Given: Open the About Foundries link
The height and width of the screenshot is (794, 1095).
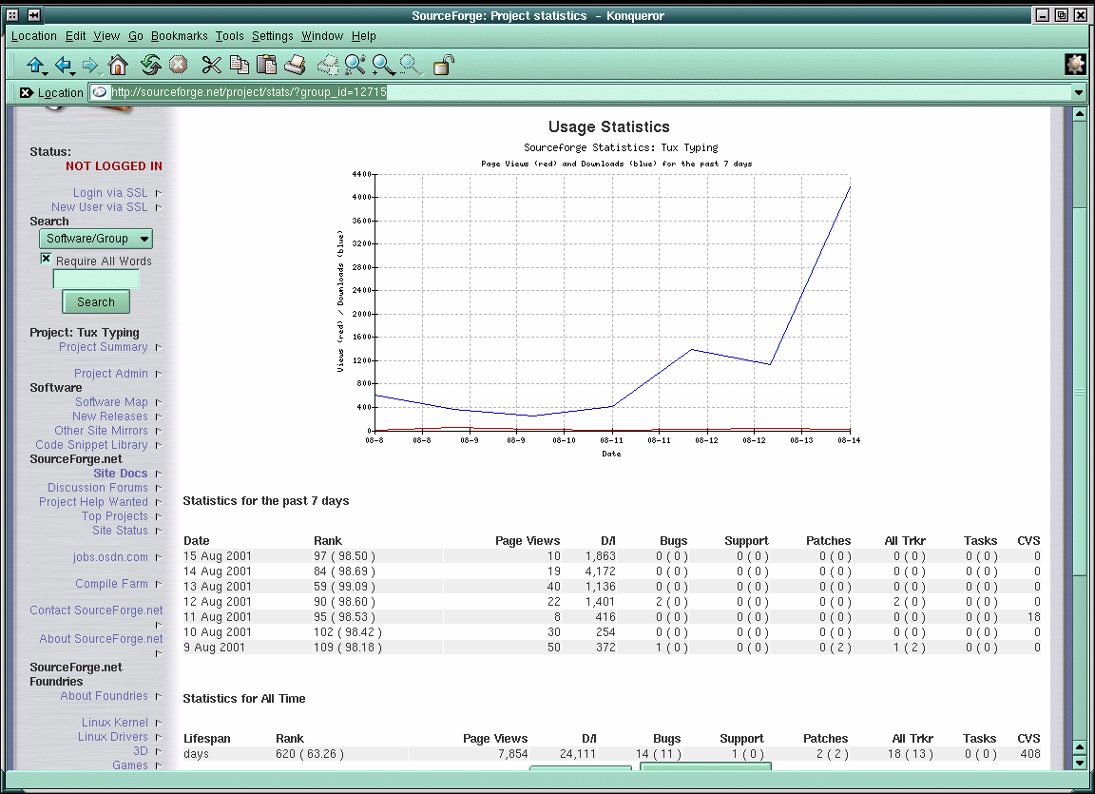Looking at the screenshot, I should 104,696.
